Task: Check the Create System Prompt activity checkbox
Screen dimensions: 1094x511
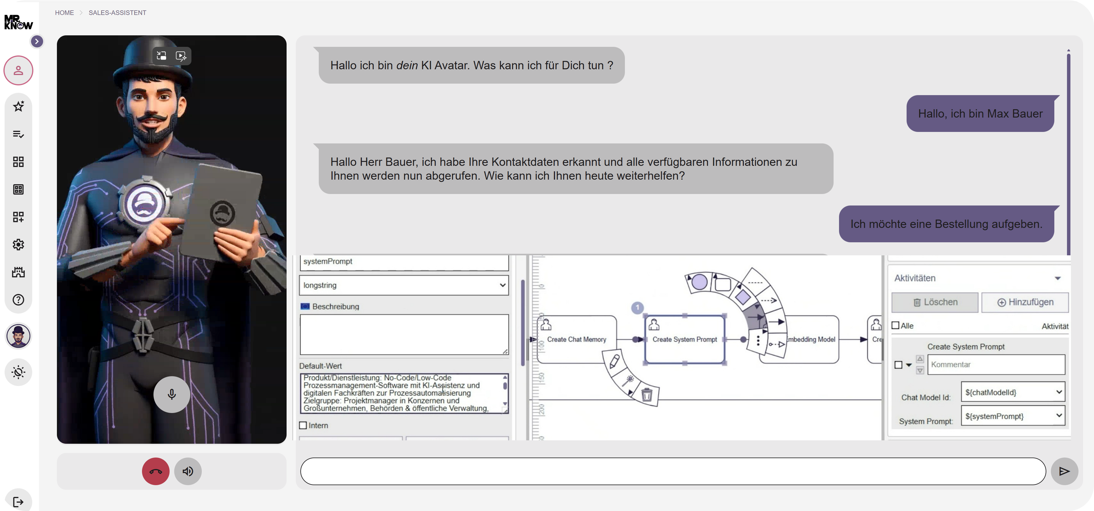Action: click(898, 365)
